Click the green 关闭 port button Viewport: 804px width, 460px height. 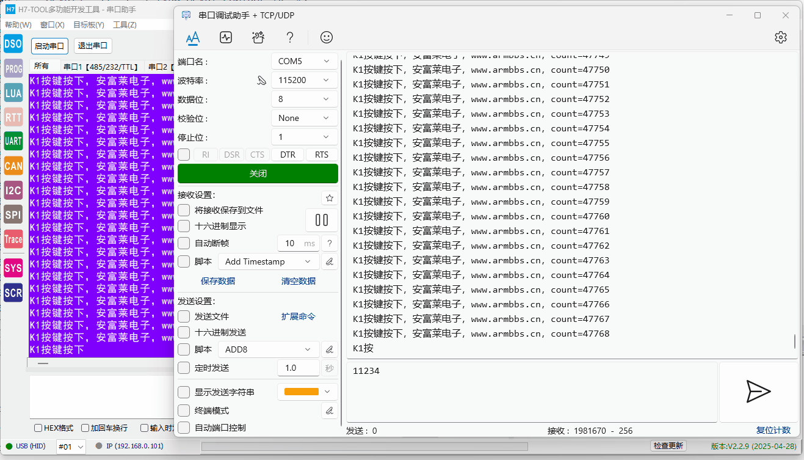258,173
